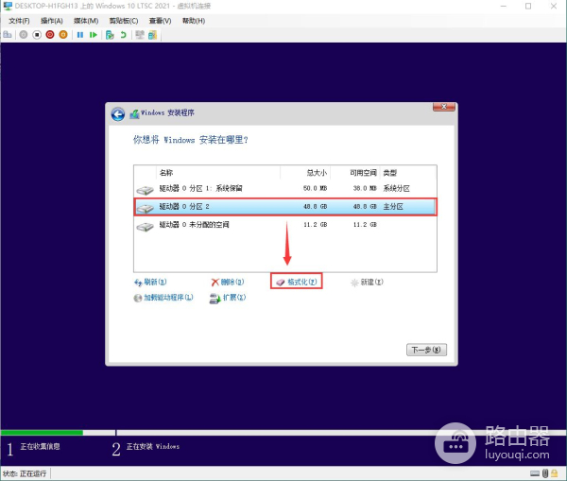Click the green setup progress bar
Viewport: 567px width, 481px height.
click(42, 433)
